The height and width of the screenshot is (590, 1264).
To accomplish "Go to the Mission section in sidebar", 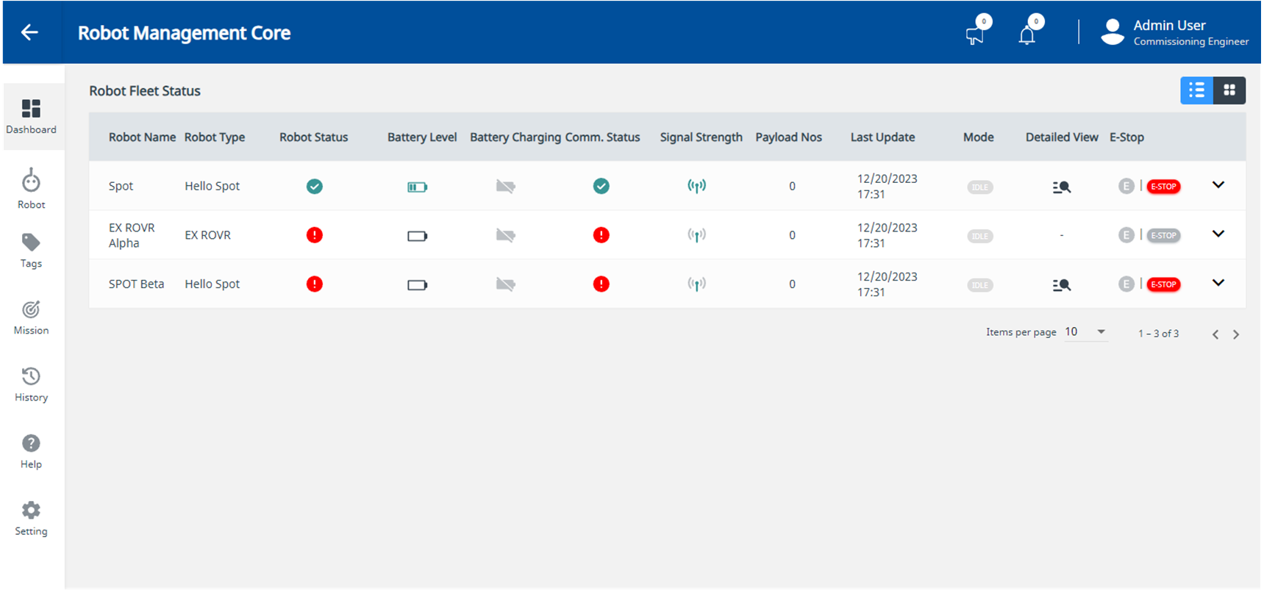I will (x=31, y=317).
